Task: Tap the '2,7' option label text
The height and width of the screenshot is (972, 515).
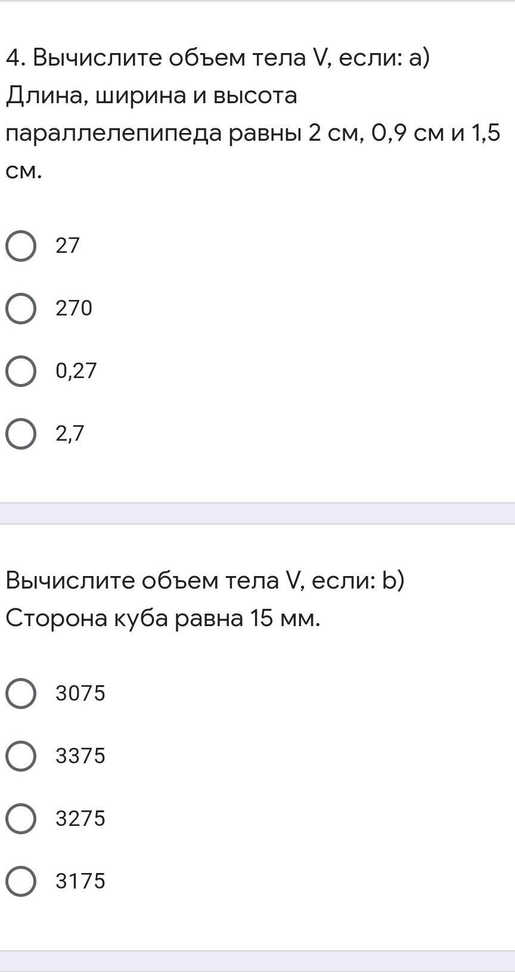Action: tap(70, 434)
